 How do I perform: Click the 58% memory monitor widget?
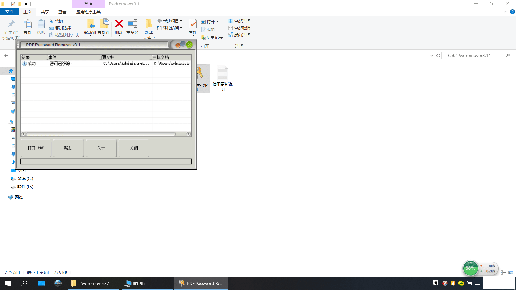(470, 268)
